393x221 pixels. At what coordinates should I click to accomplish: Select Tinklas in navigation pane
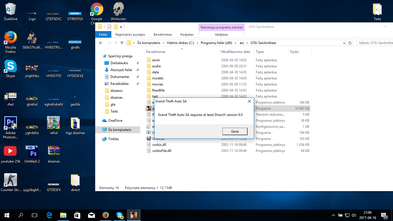tap(113, 139)
